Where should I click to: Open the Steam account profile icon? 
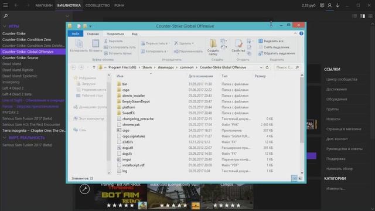pyautogui.click(x=329, y=5)
